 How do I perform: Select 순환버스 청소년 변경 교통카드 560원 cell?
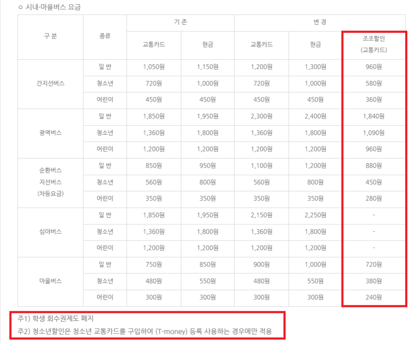point(261,182)
